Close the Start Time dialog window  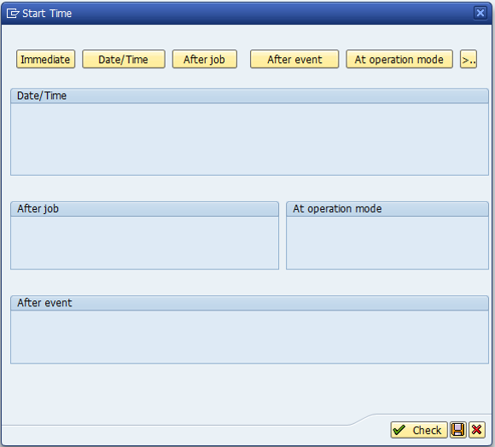[x=480, y=13]
